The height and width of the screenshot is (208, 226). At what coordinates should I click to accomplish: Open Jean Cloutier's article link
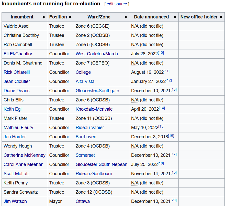pyautogui.click(x=17, y=81)
